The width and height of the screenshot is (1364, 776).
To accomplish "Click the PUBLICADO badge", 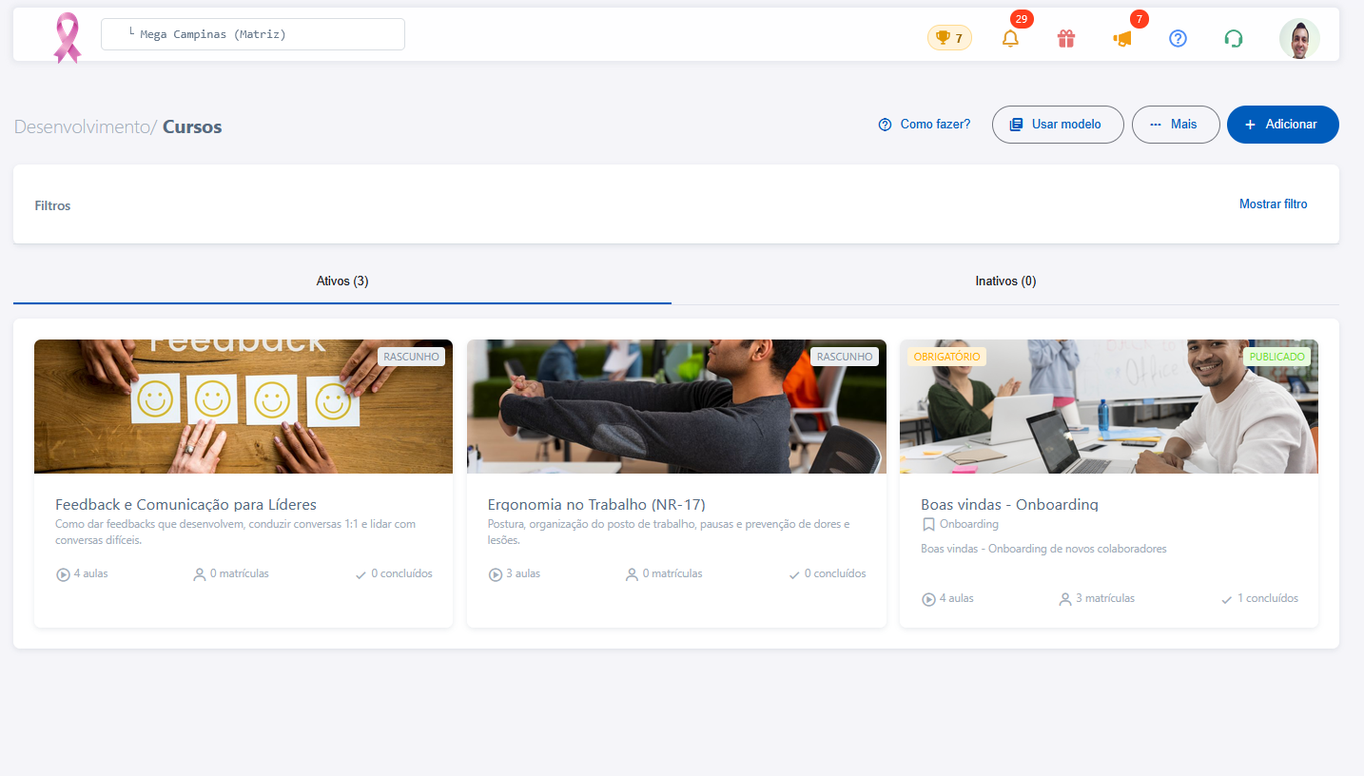I will point(1276,357).
